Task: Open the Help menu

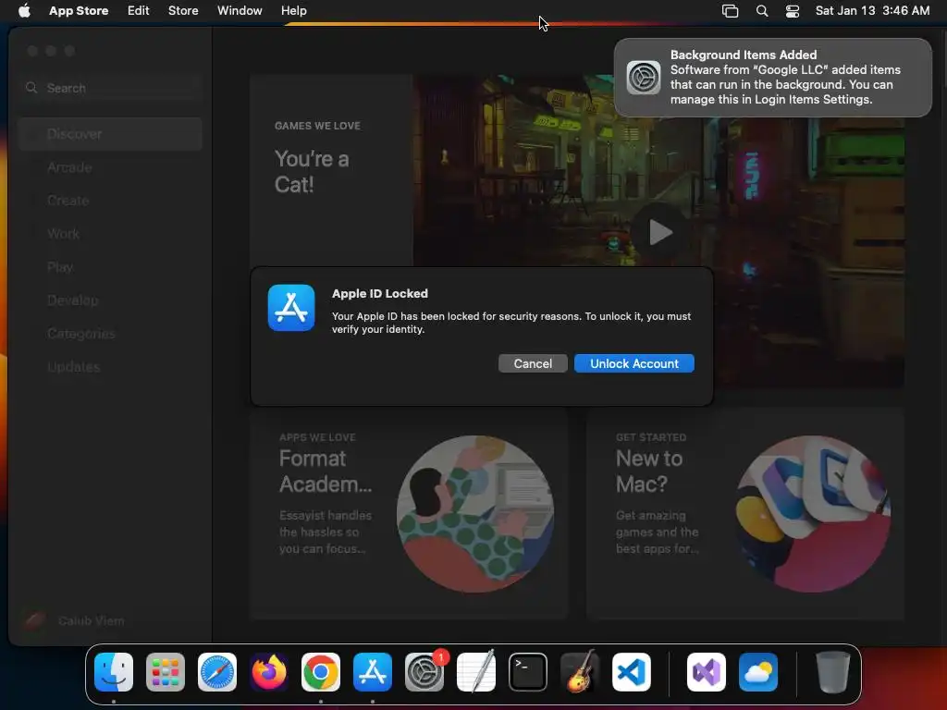Action: [293, 10]
